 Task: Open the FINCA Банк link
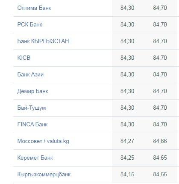(x=32, y=124)
